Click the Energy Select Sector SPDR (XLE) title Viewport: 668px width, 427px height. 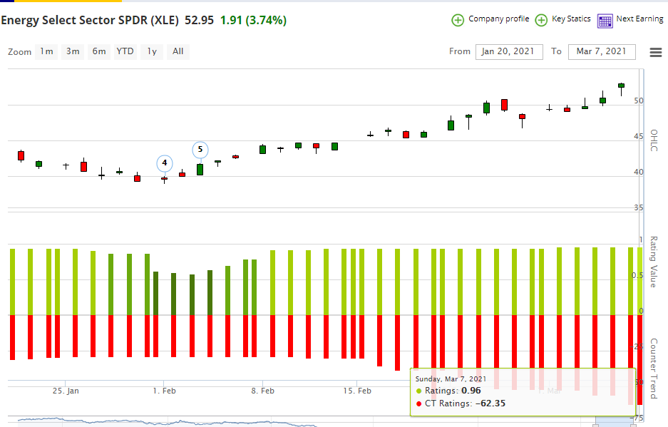click(x=90, y=20)
